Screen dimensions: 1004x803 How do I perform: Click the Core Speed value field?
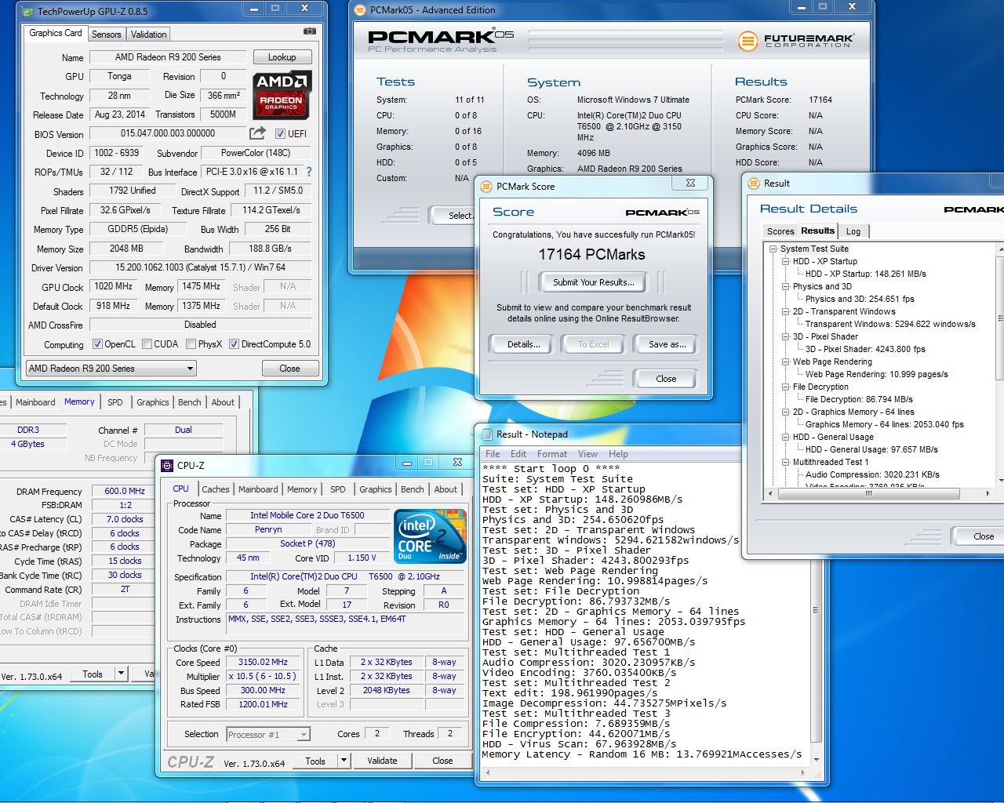coord(263,663)
